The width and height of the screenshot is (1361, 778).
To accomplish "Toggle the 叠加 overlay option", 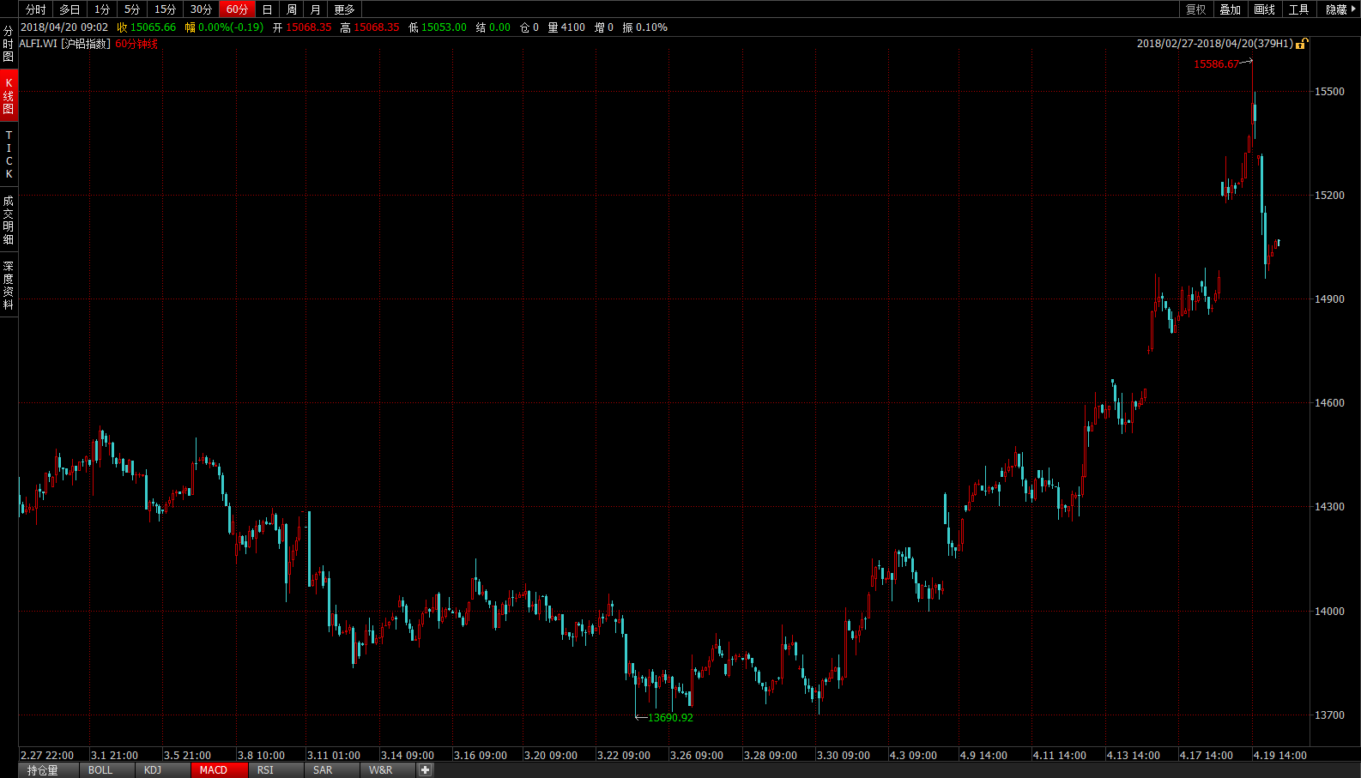I will pyautogui.click(x=1230, y=9).
